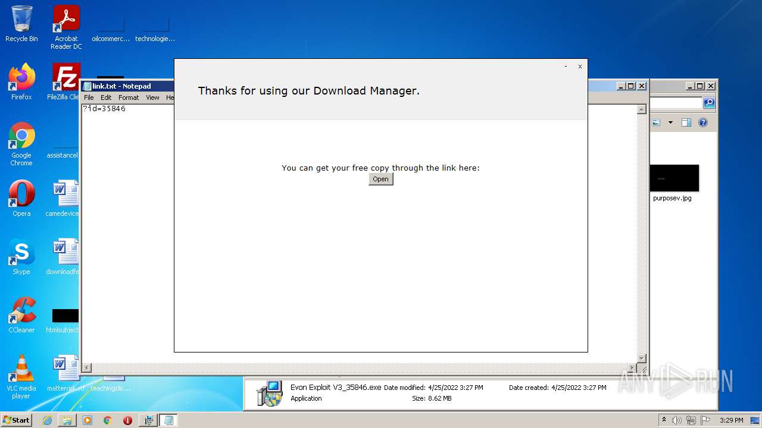This screenshot has width=762, height=428.
Task: Switch to the installer taskbar item
Action: pos(148,420)
